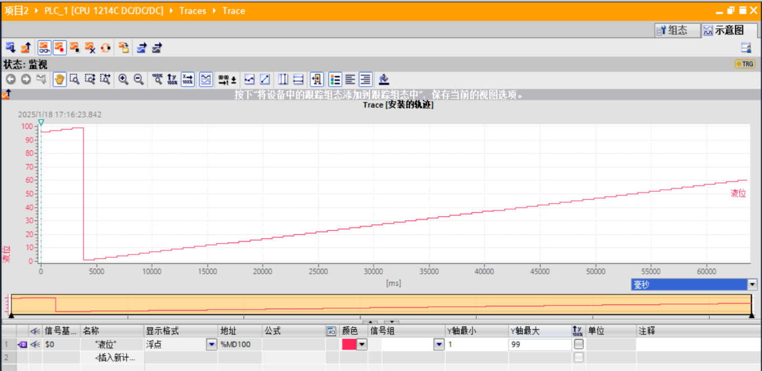The height and width of the screenshot is (371, 762).
Task: Toggle the align legend right button
Action: (x=365, y=79)
